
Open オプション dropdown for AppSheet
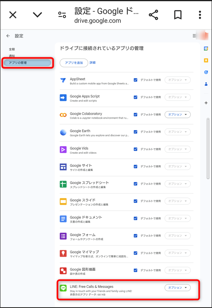tap(178, 80)
